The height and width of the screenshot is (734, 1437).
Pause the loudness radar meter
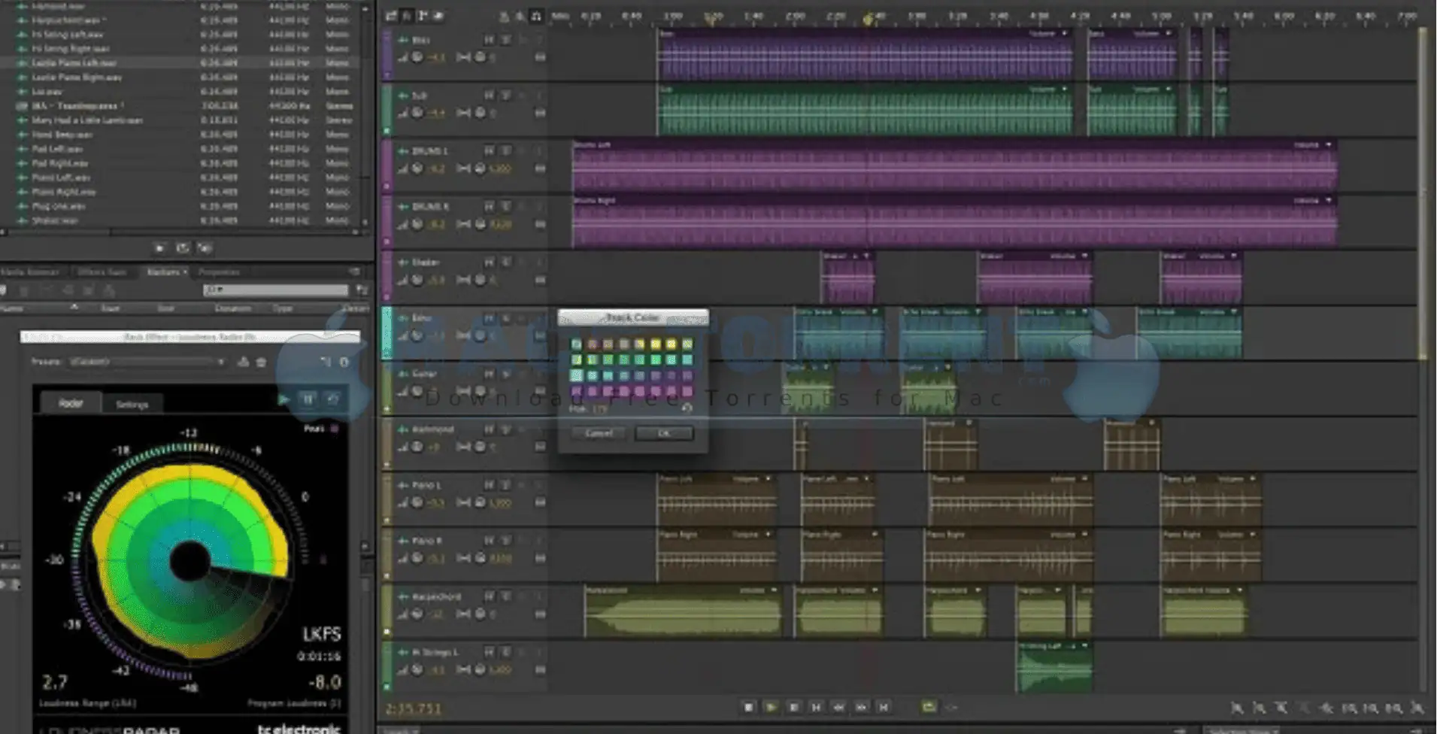click(x=308, y=399)
